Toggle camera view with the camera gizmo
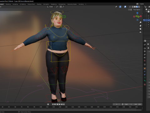The width and height of the screenshot is (150, 113). coord(140,29)
